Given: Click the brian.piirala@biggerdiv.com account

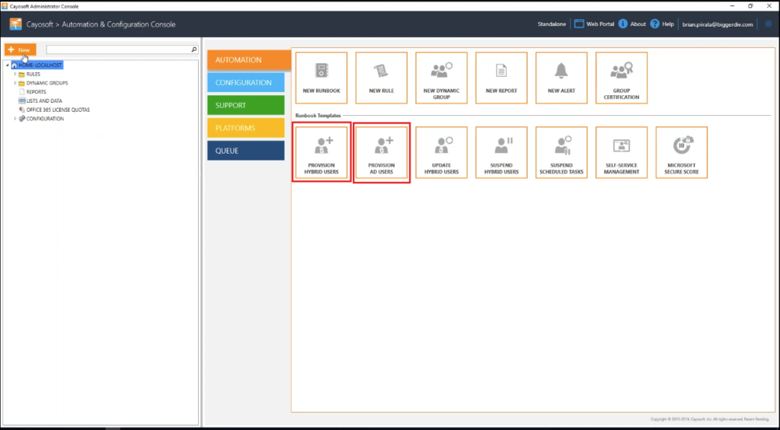Looking at the screenshot, I should [x=718, y=24].
